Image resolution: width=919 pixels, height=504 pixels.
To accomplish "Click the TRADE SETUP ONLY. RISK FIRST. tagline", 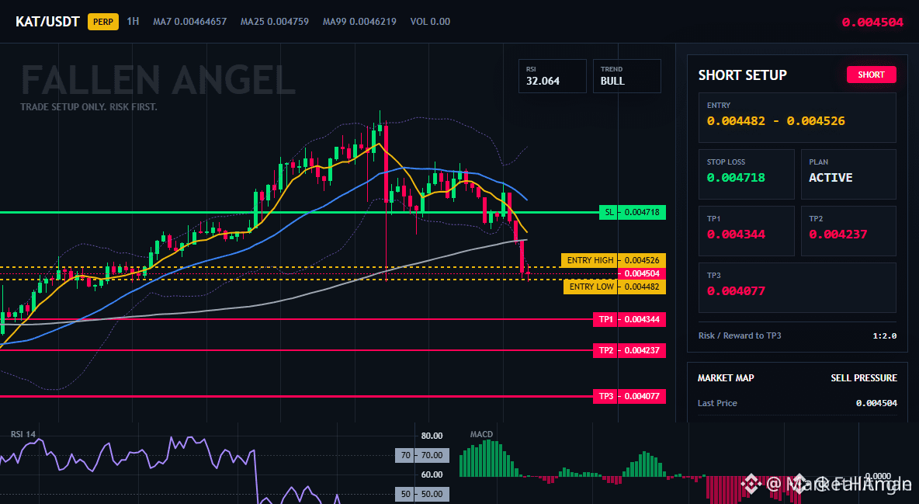I will point(88,107).
